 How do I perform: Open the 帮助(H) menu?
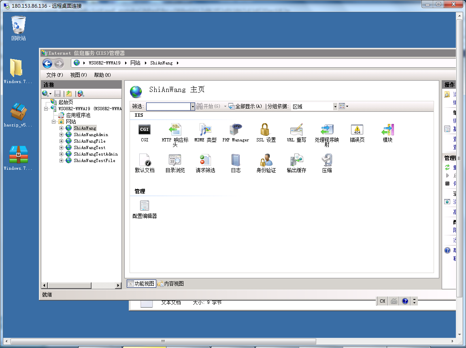[x=102, y=75]
